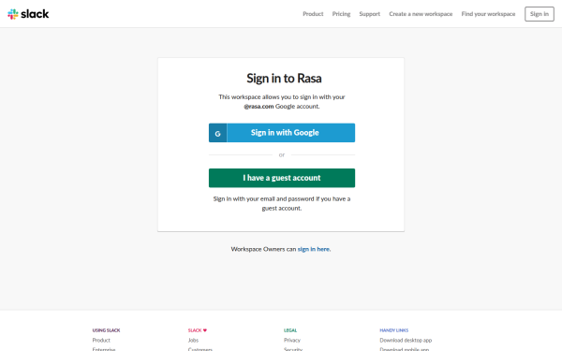Select Create a new workspace in the header
Image resolution: width=562 pixels, height=351 pixels.
(x=421, y=14)
